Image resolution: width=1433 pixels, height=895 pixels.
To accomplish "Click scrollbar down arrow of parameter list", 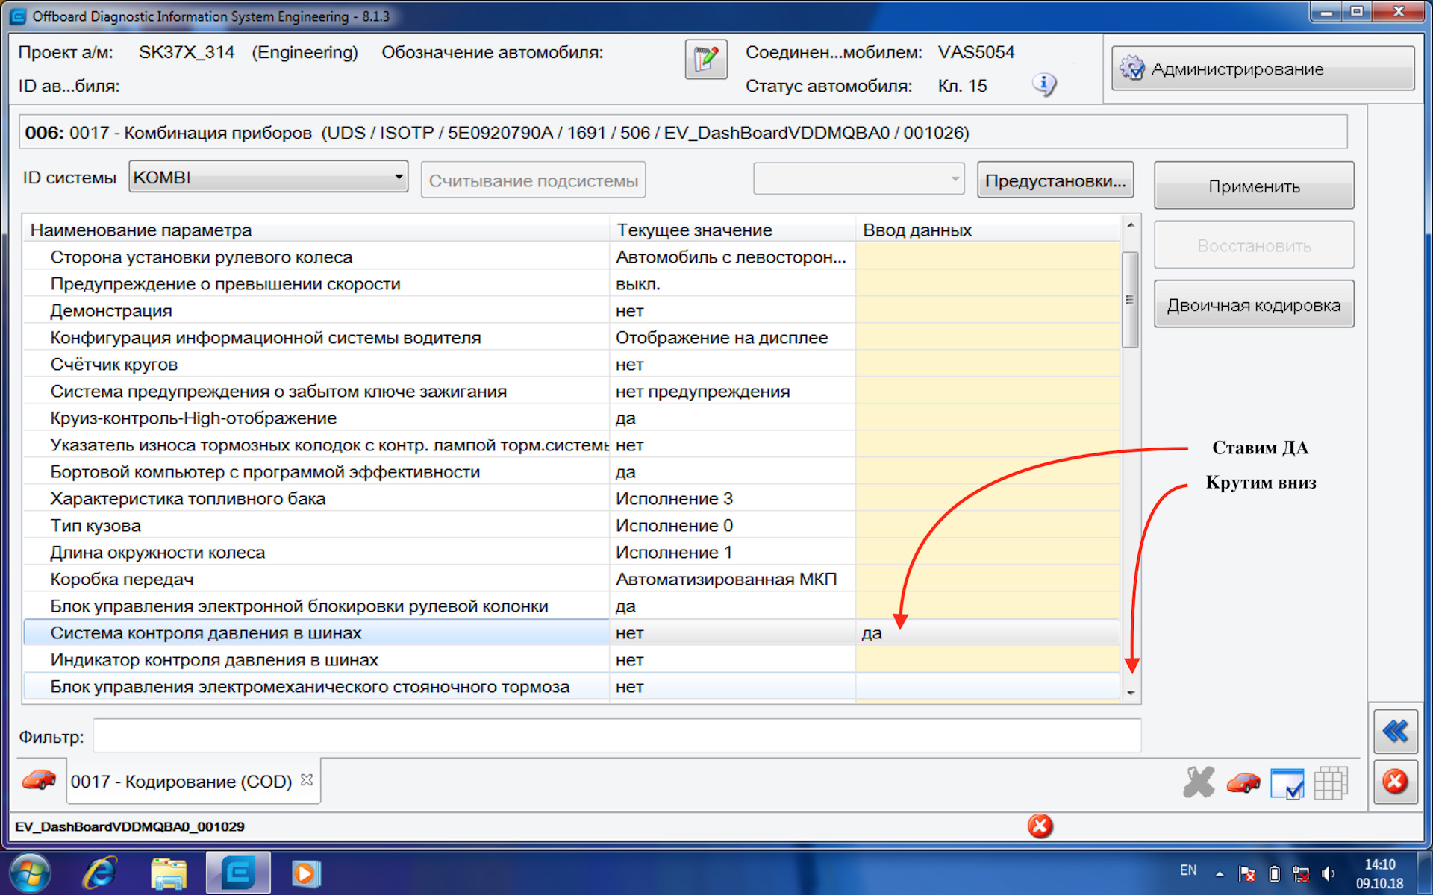I will (1131, 693).
